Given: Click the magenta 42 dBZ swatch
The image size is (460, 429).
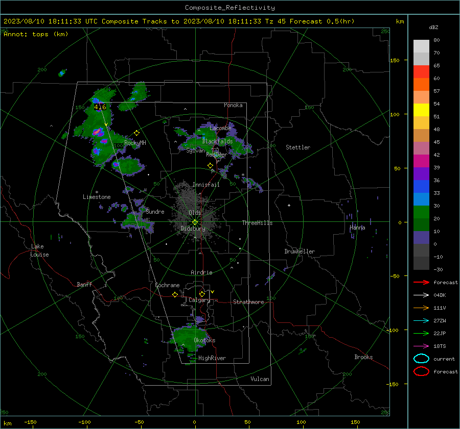Looking at the screenshot, I should coord(421,161).
